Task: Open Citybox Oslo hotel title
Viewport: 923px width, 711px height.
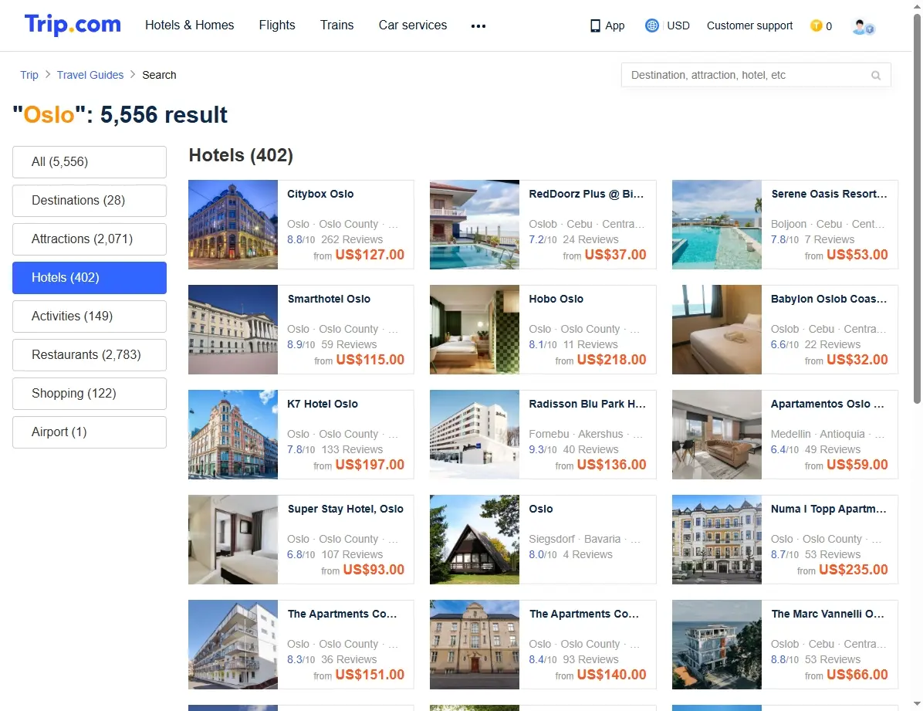Action: [x=320, y=194]
